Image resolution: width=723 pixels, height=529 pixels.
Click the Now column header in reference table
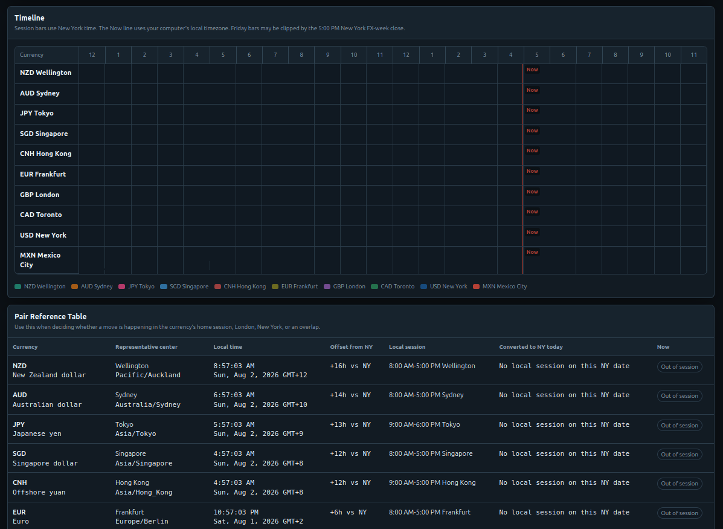(x=663, y=347)
